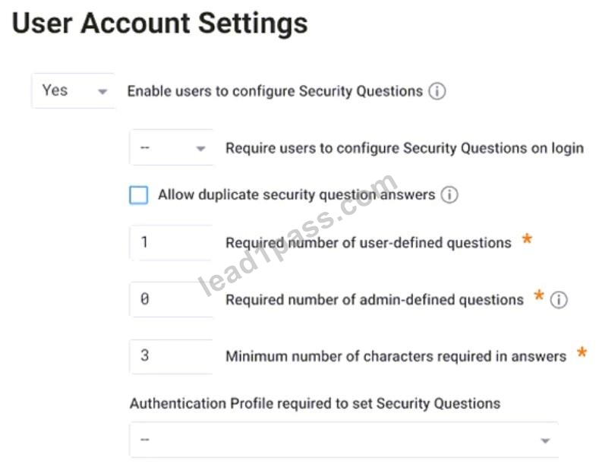Toggle Allow duplicate security question answers checkbox
This screenshot has width=599, height=470.
139,195
